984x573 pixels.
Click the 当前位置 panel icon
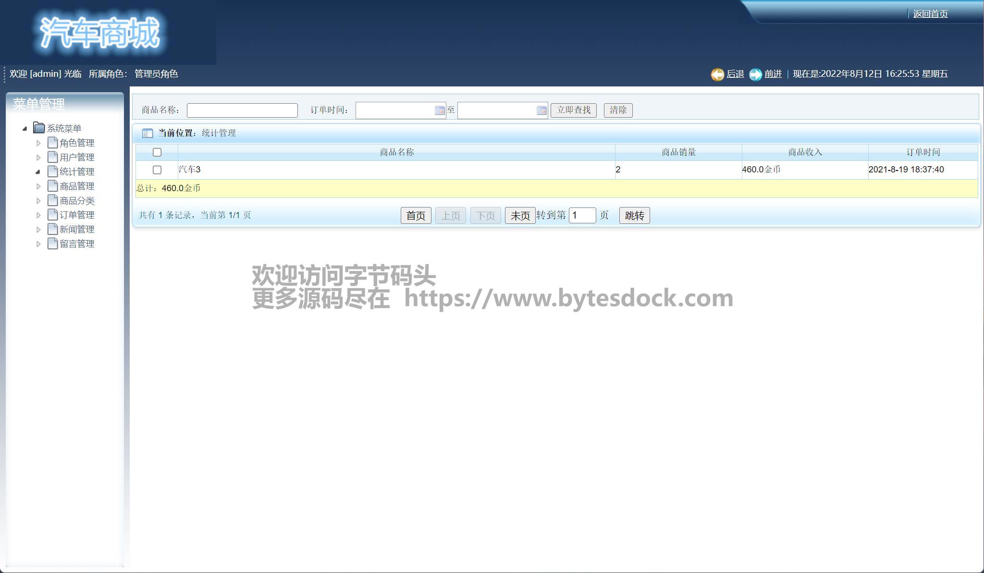[148, 134]
